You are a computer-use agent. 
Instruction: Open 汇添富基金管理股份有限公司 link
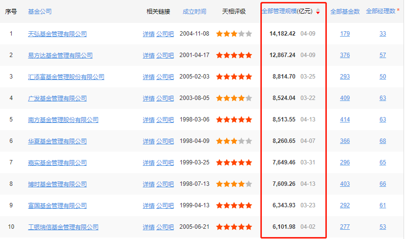(66, 77)
